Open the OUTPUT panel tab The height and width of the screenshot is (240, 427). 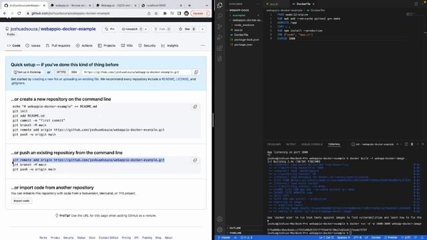291,144
